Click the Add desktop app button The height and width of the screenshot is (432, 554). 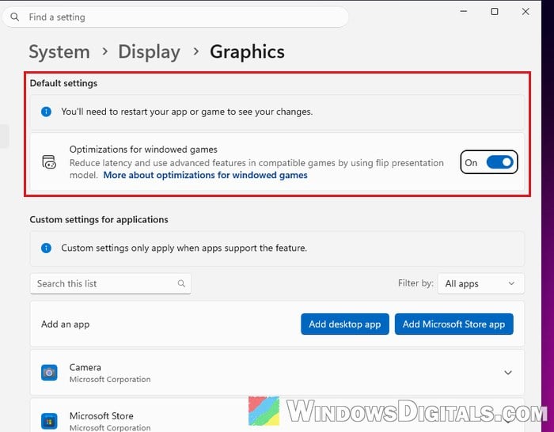click(x=345, y=324)
